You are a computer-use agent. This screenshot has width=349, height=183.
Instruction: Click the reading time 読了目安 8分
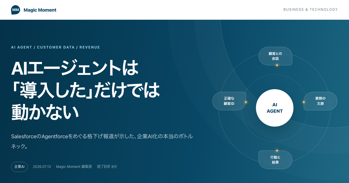[107, 167]
